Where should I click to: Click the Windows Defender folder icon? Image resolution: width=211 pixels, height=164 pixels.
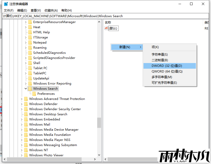coord(26,104)
